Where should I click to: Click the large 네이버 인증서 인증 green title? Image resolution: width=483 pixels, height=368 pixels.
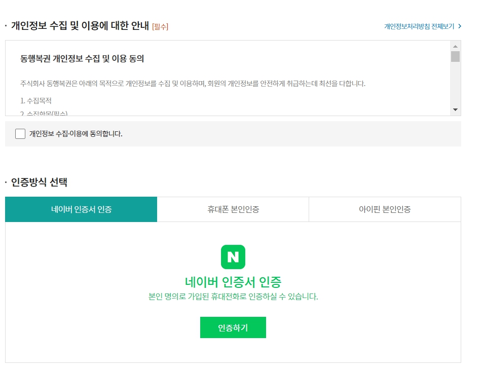point(233,282)
